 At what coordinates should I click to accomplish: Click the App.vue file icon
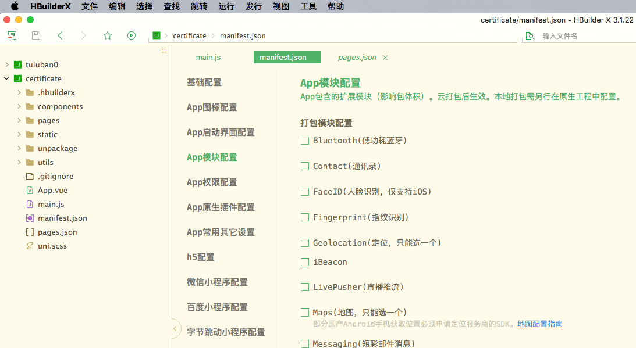click(x=30, y=190)
